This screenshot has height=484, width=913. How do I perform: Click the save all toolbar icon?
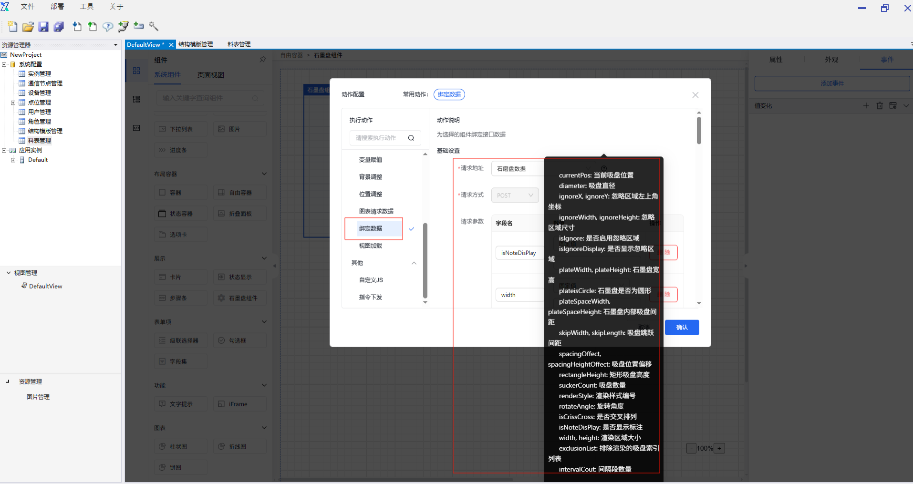click(59, 27)
